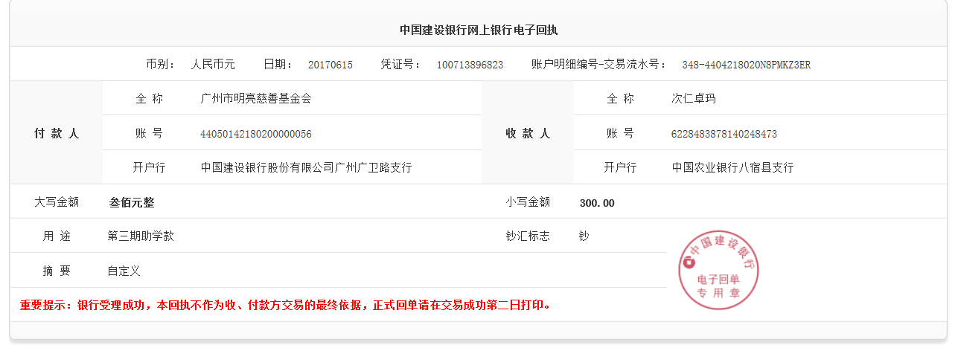Click the 凭证号 label
Screen dimensions: 955x345
click(x=401, y=65)
